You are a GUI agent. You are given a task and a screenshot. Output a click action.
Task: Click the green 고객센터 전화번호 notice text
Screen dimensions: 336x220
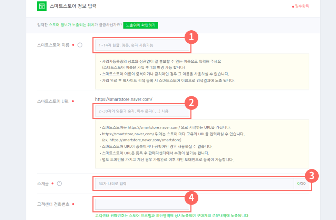[172, 216]
